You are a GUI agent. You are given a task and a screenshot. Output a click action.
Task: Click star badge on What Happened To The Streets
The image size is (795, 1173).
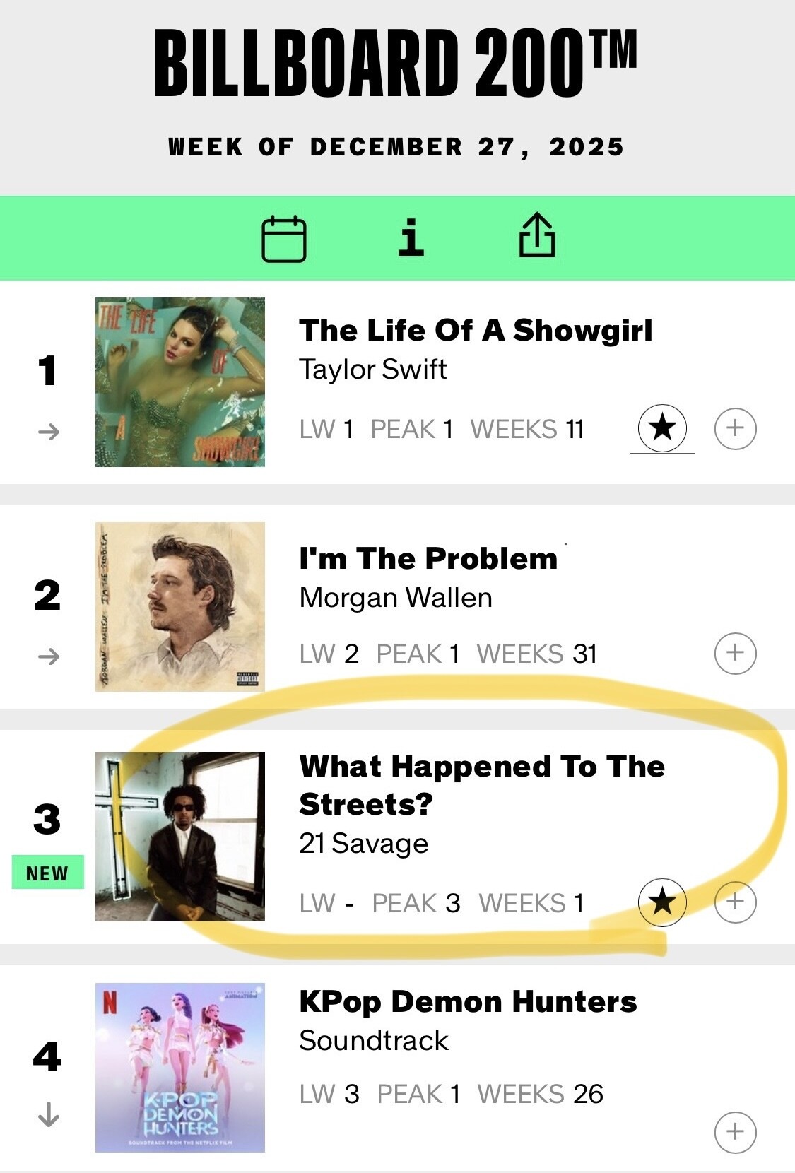662,902
